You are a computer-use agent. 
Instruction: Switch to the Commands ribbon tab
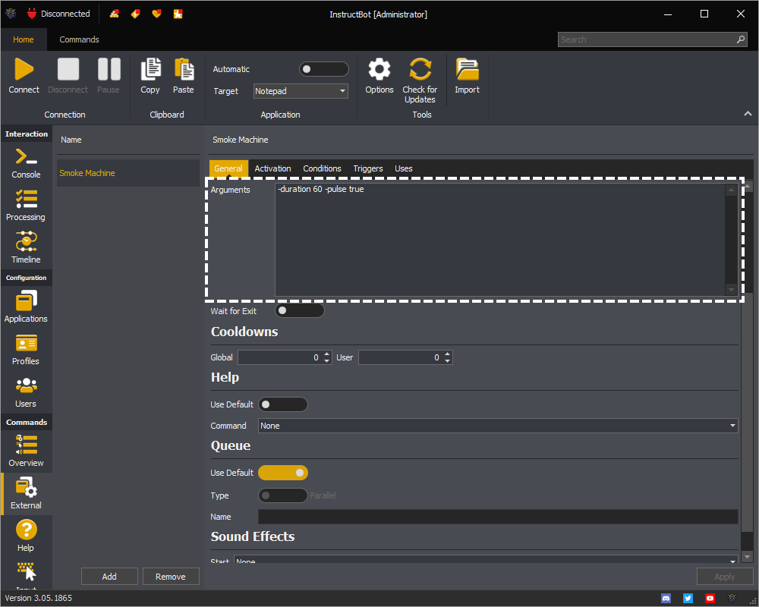(80, 39)
